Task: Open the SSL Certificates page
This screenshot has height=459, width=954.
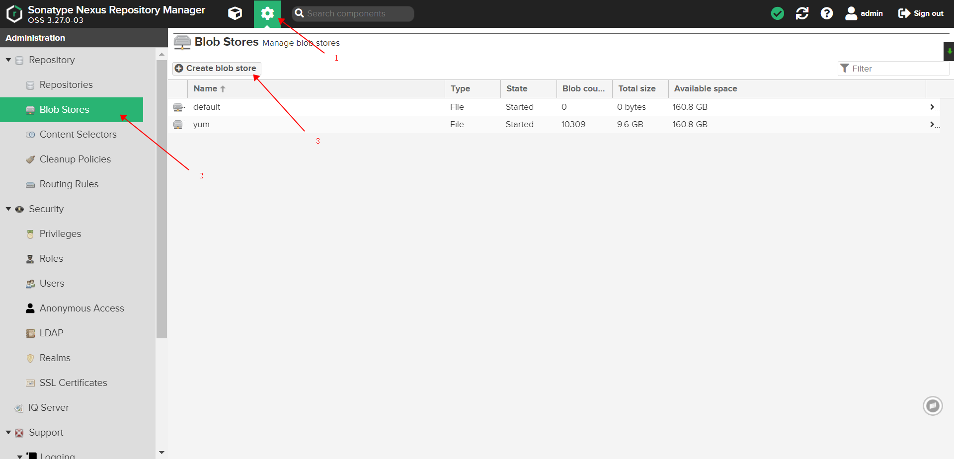Action: pos(74,382)
